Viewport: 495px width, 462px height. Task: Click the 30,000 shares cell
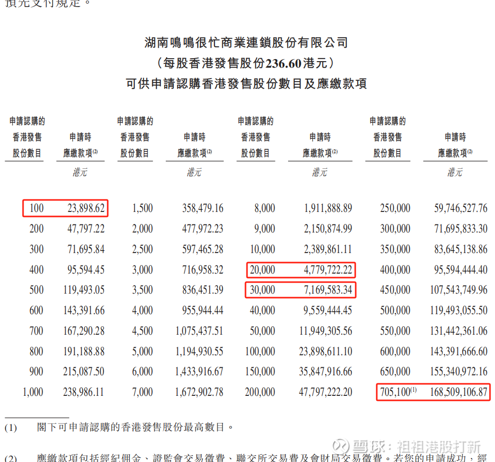click(263, 290)
